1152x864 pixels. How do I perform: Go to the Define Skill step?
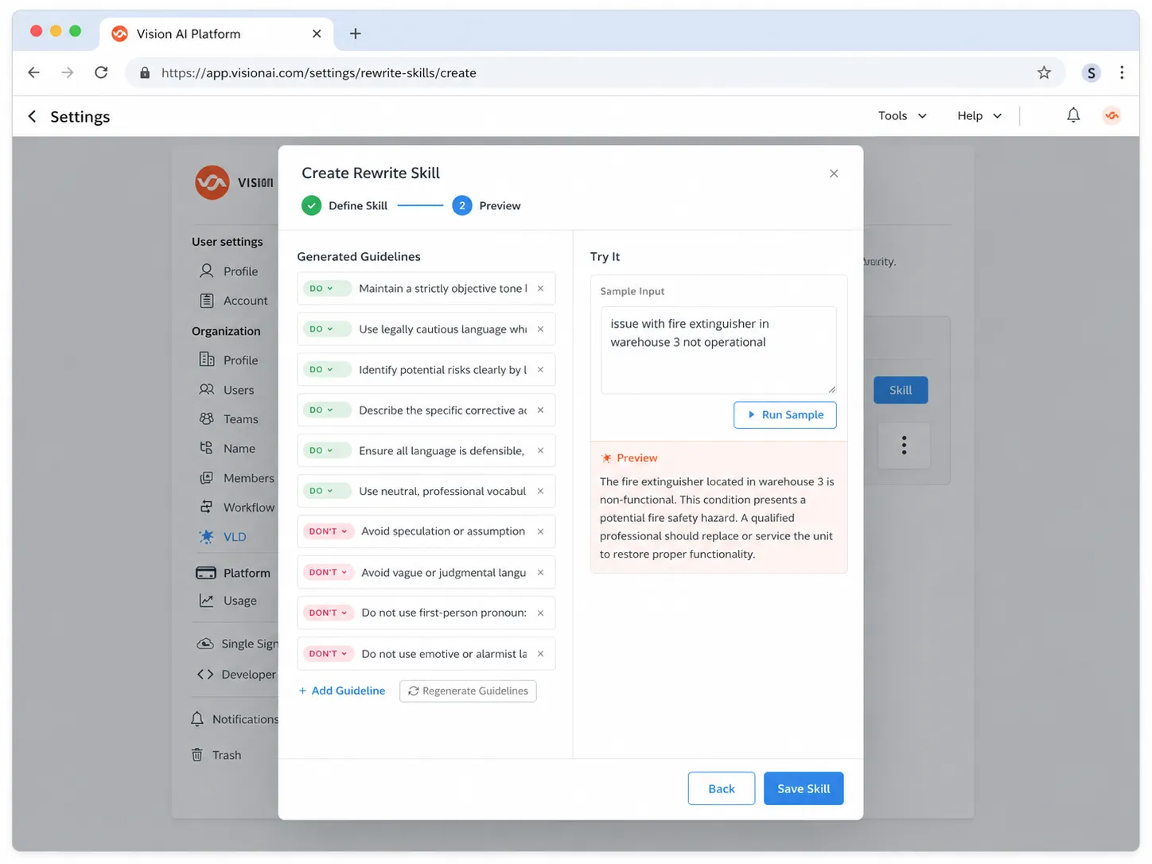pyautogui.click(x=344, y=206)
